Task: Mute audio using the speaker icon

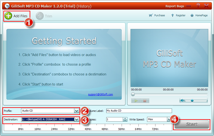Action: (183, 100)
